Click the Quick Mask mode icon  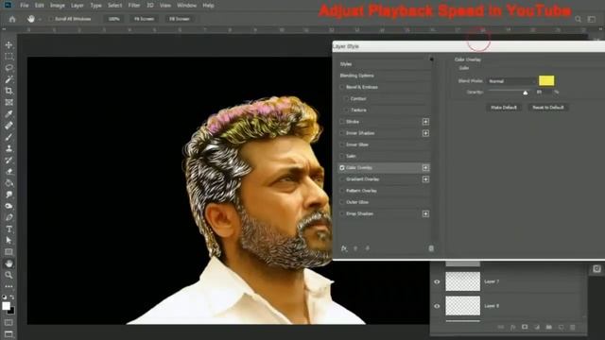point(9,322)
